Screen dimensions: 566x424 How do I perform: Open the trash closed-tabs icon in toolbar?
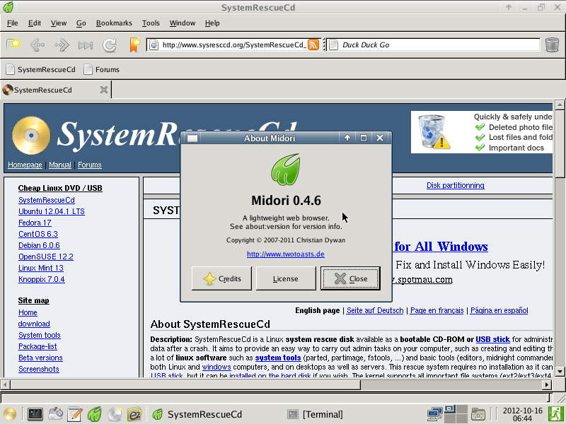pos(552,45)
